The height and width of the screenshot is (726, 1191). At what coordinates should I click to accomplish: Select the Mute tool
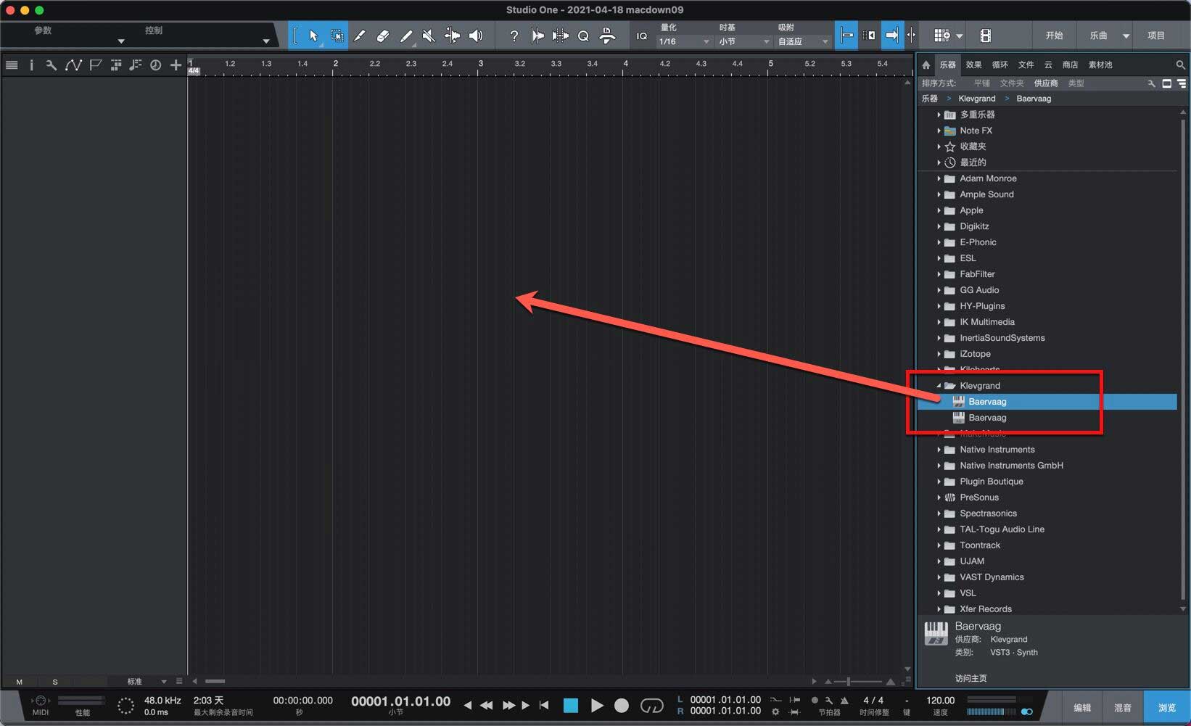pyautogui.click(x=429, y=36)
